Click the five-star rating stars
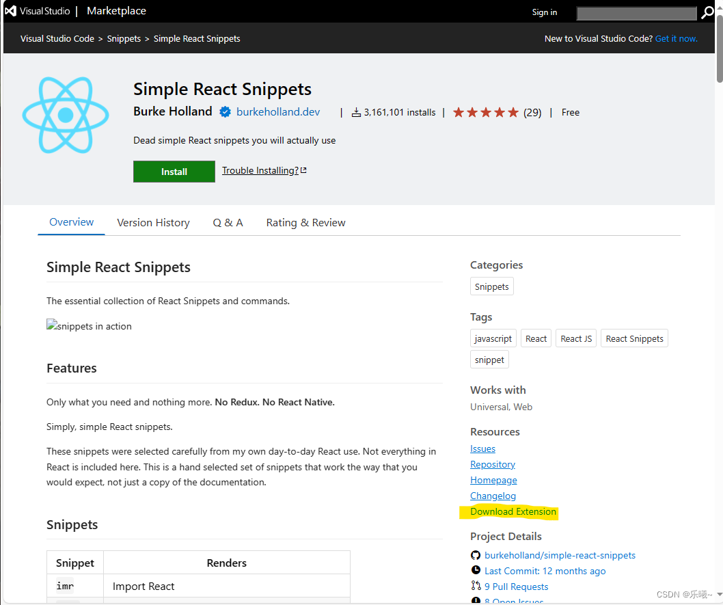The image size is (723, 605). (486, 113)
